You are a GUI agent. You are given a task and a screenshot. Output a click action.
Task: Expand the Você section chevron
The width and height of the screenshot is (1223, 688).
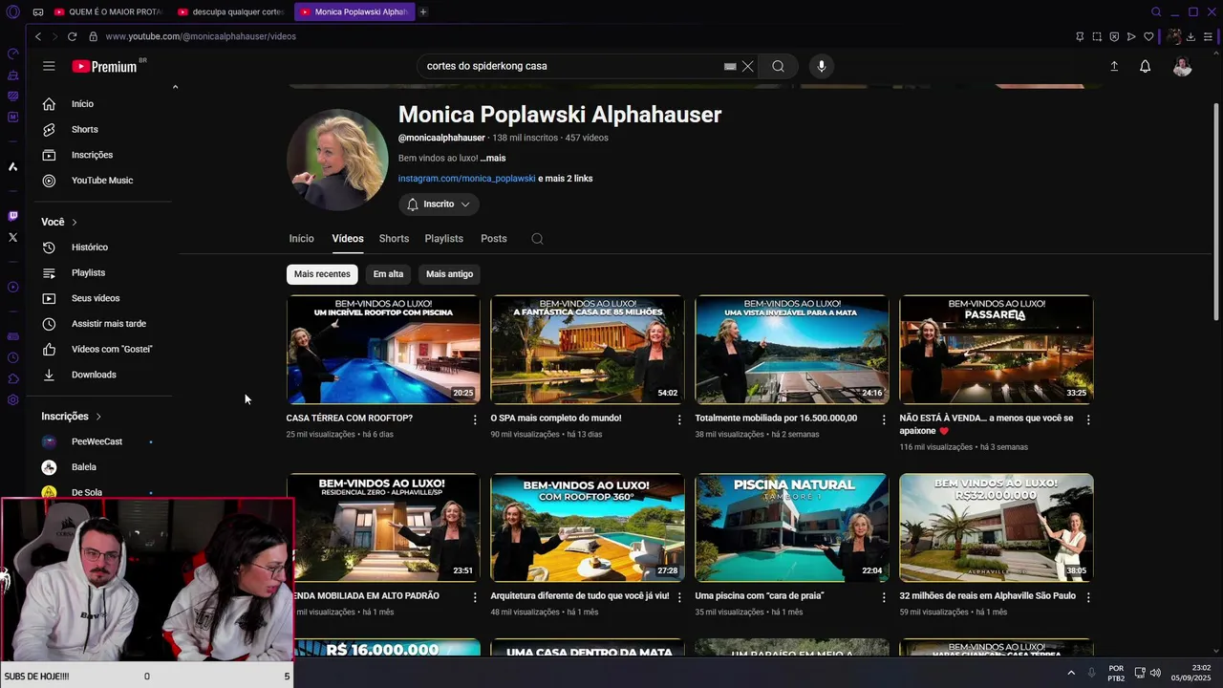click(x=74, y=223)
